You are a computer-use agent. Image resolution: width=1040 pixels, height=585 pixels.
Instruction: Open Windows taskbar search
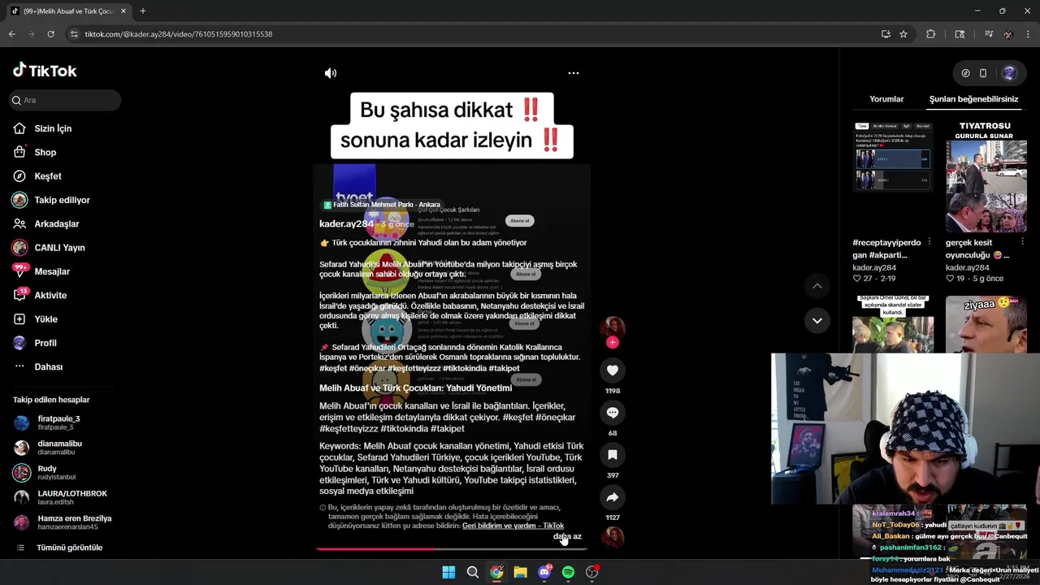[x=472, y=572]
